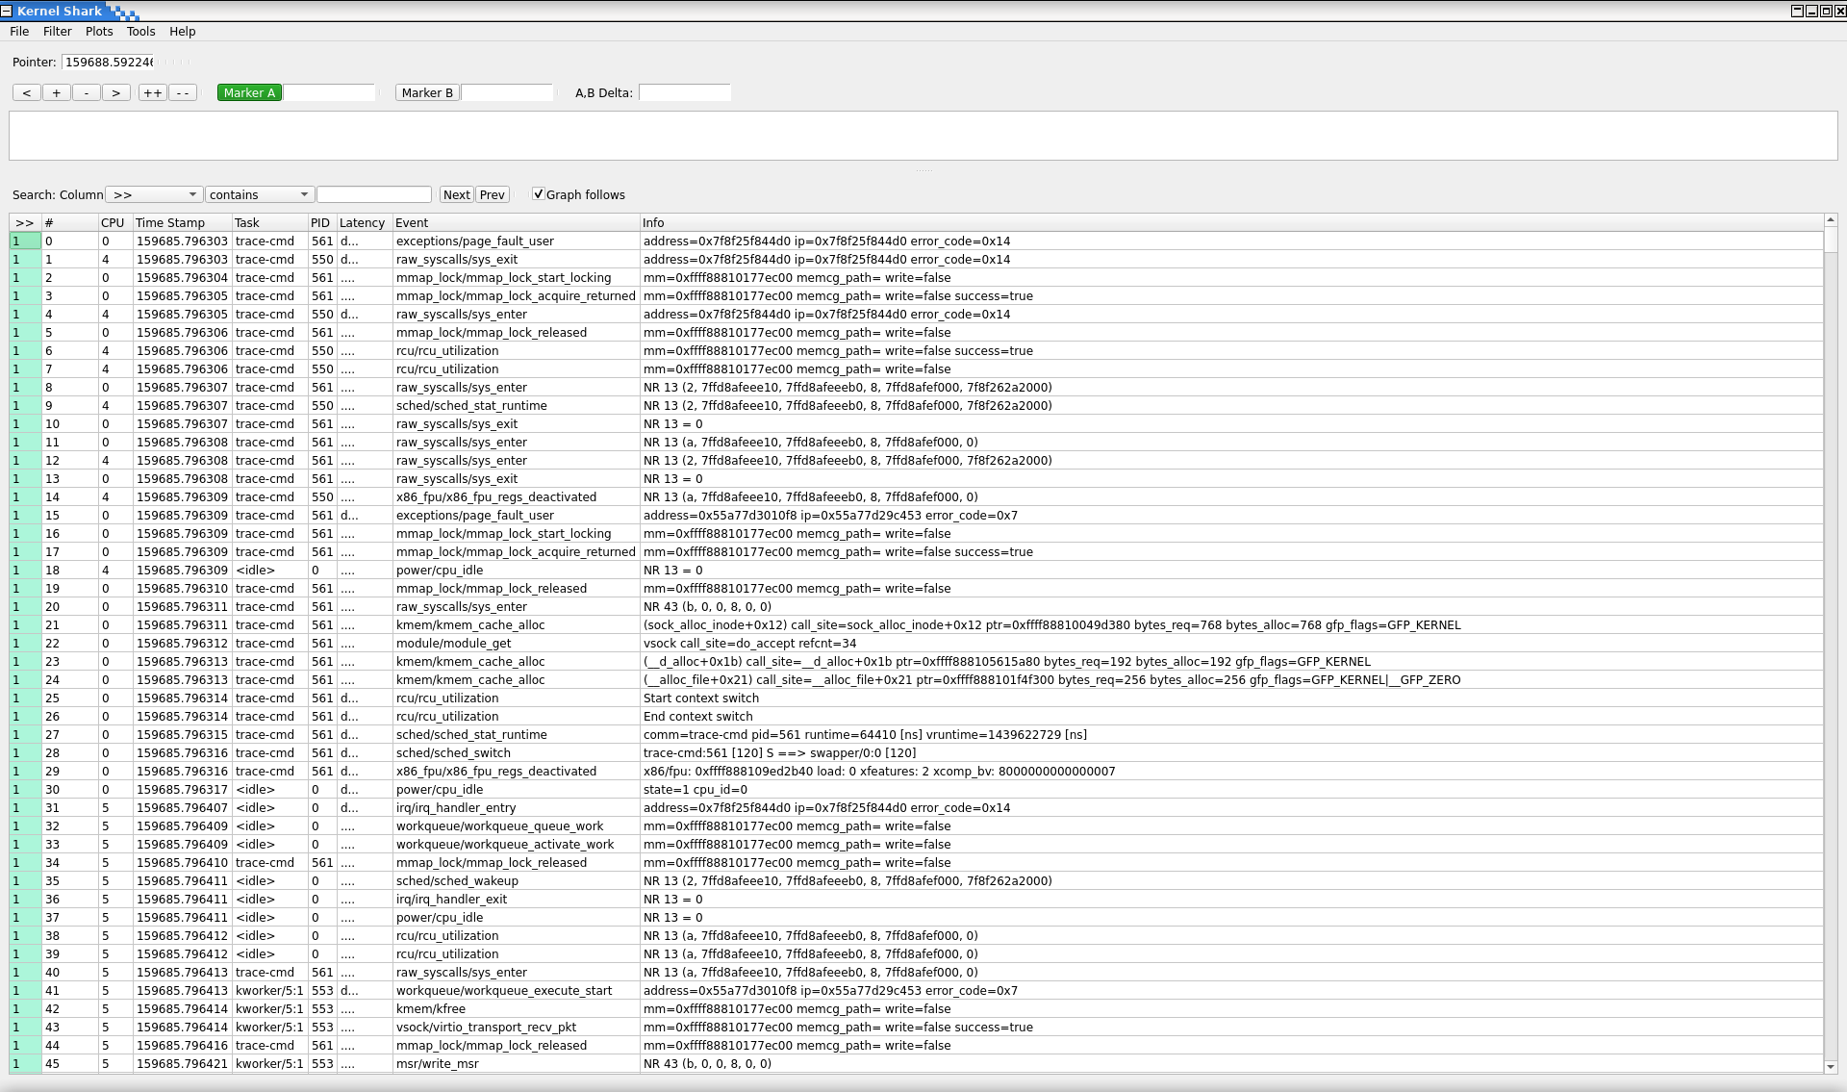Select the green Marker A button
The height and width of the screenshot is (1092, 1847).
[248, 92]
